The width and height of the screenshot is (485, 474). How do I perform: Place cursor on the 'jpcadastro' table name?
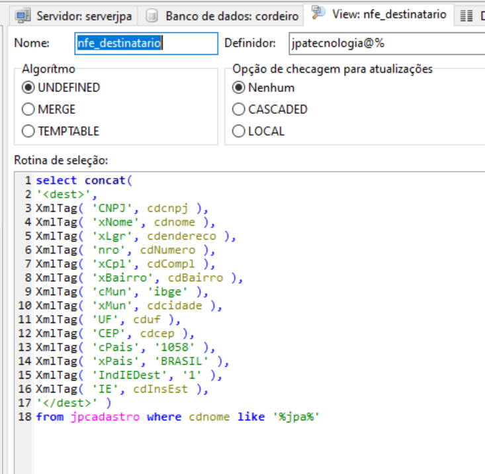coord(105,416)
